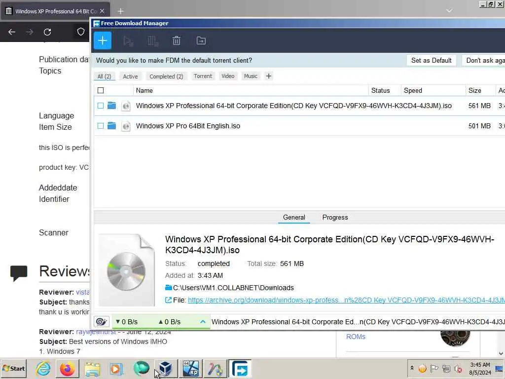Click disc file icon in Corporate Edition row
The image size is (505, 379).
[126, 106]
